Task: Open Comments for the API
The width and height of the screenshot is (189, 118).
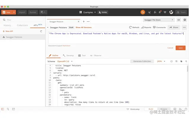Action: coord(159,27)
